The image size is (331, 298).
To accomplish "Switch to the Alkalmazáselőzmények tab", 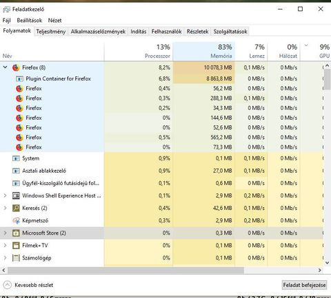I will [98, 32].
